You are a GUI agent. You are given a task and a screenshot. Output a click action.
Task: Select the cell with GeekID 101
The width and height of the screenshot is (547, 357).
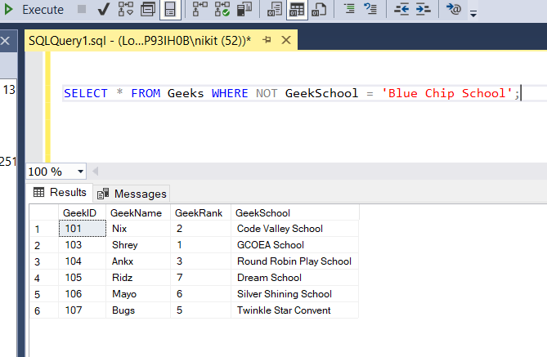pos(83,229)
